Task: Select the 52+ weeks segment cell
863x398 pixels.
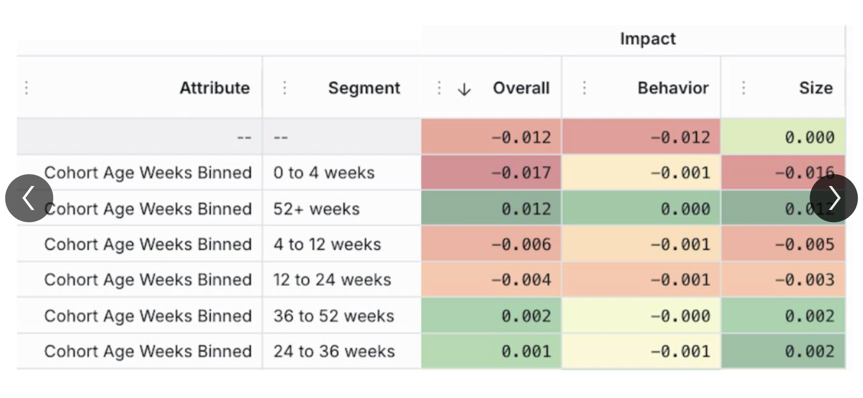Action: pos(316,209)
